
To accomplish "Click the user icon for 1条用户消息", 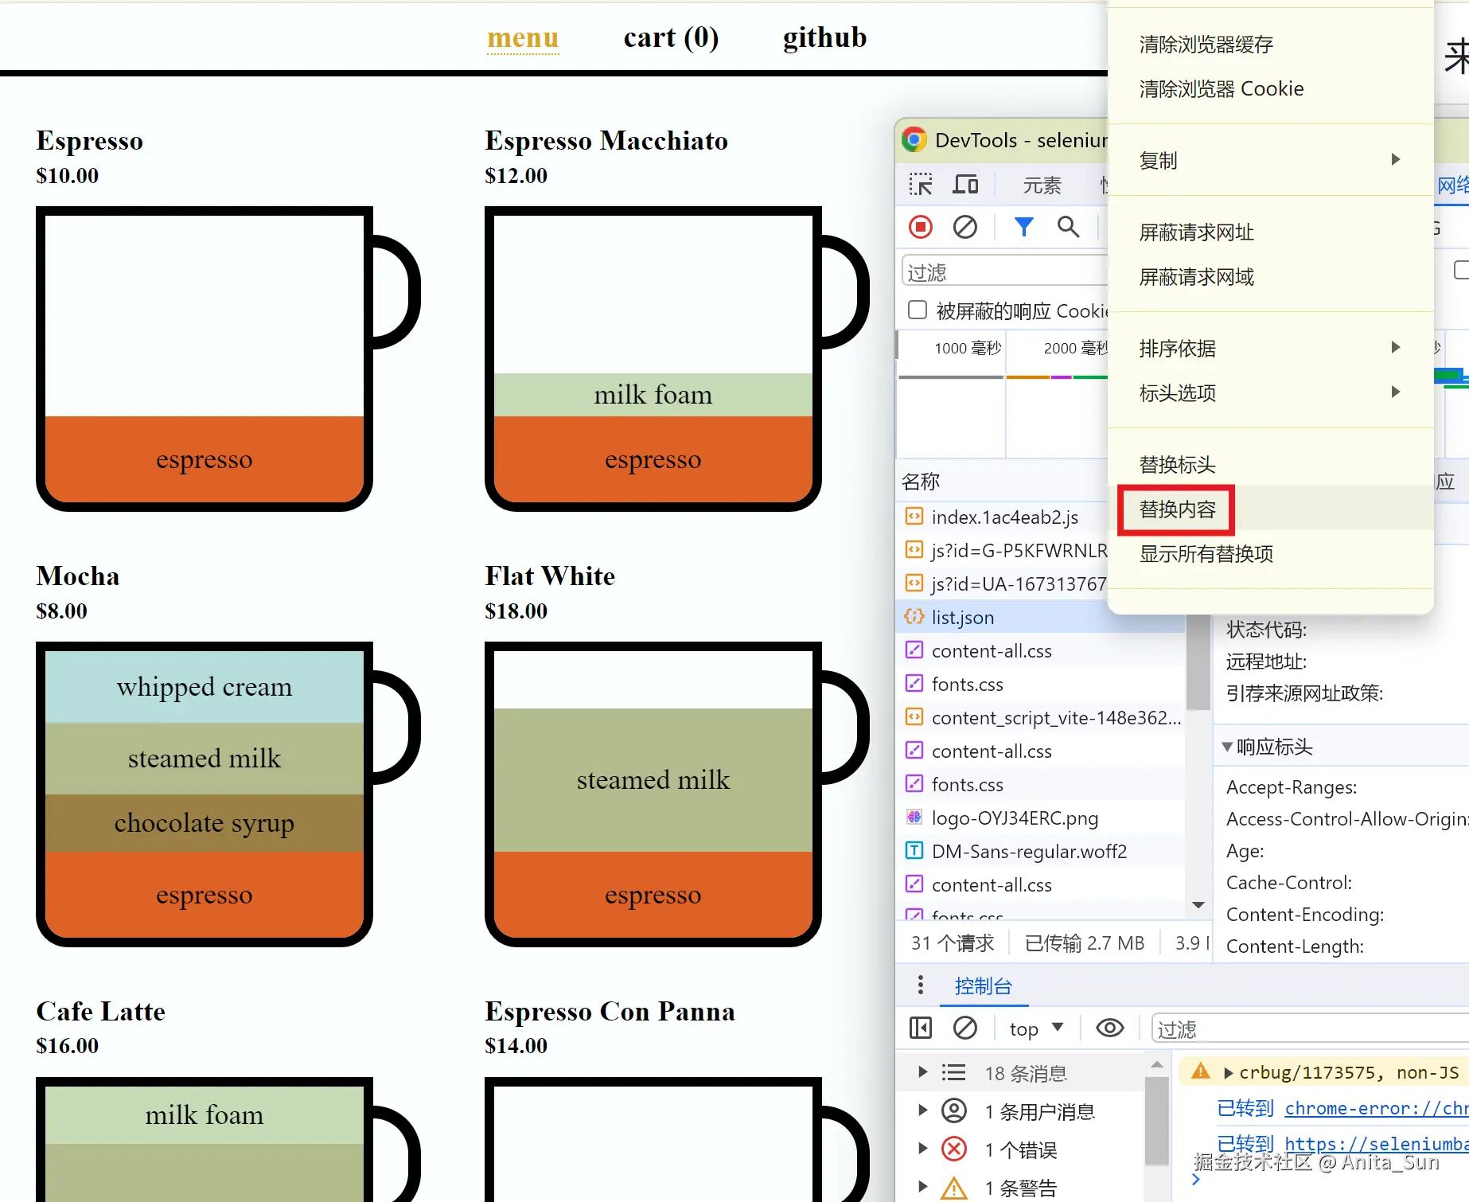I will click(954, 1110).
